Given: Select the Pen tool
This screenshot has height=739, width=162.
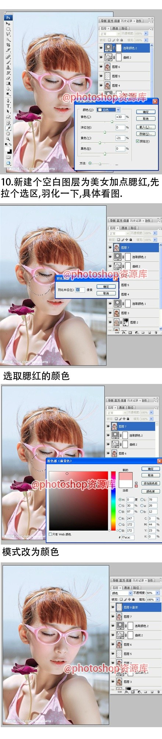Looking at the screenshot, I should coord(8,101).
